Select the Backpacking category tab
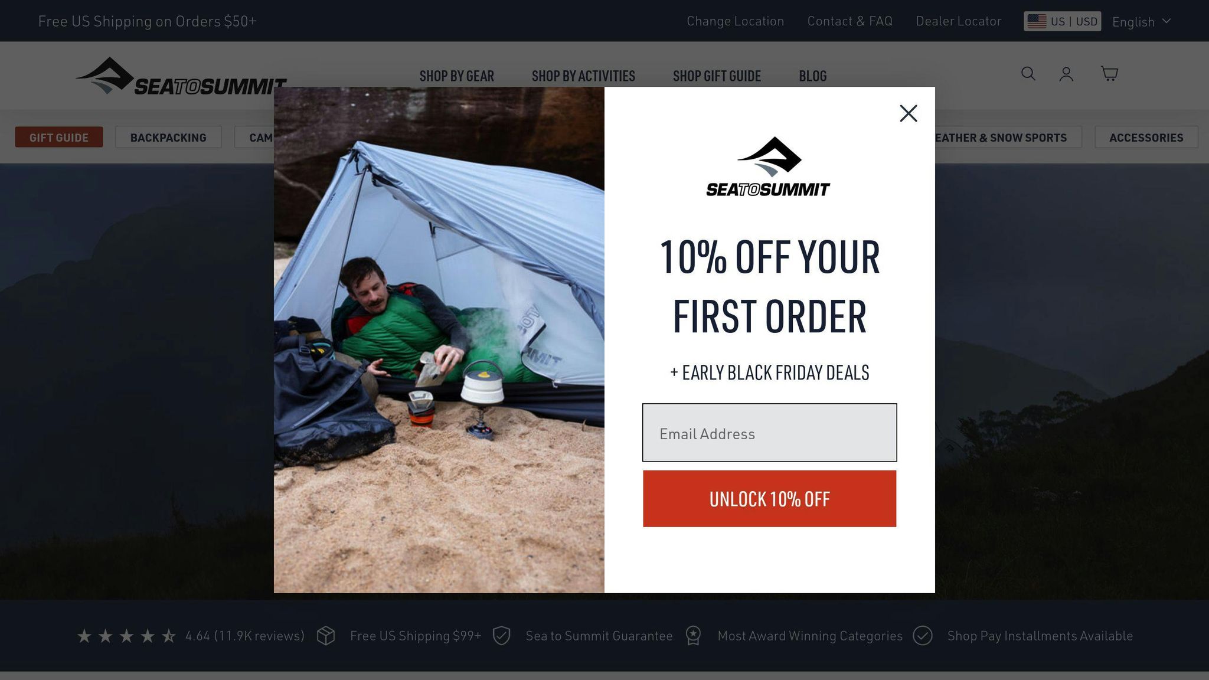Viewport: 1209px width, 680px height. [x=168, y=138]
